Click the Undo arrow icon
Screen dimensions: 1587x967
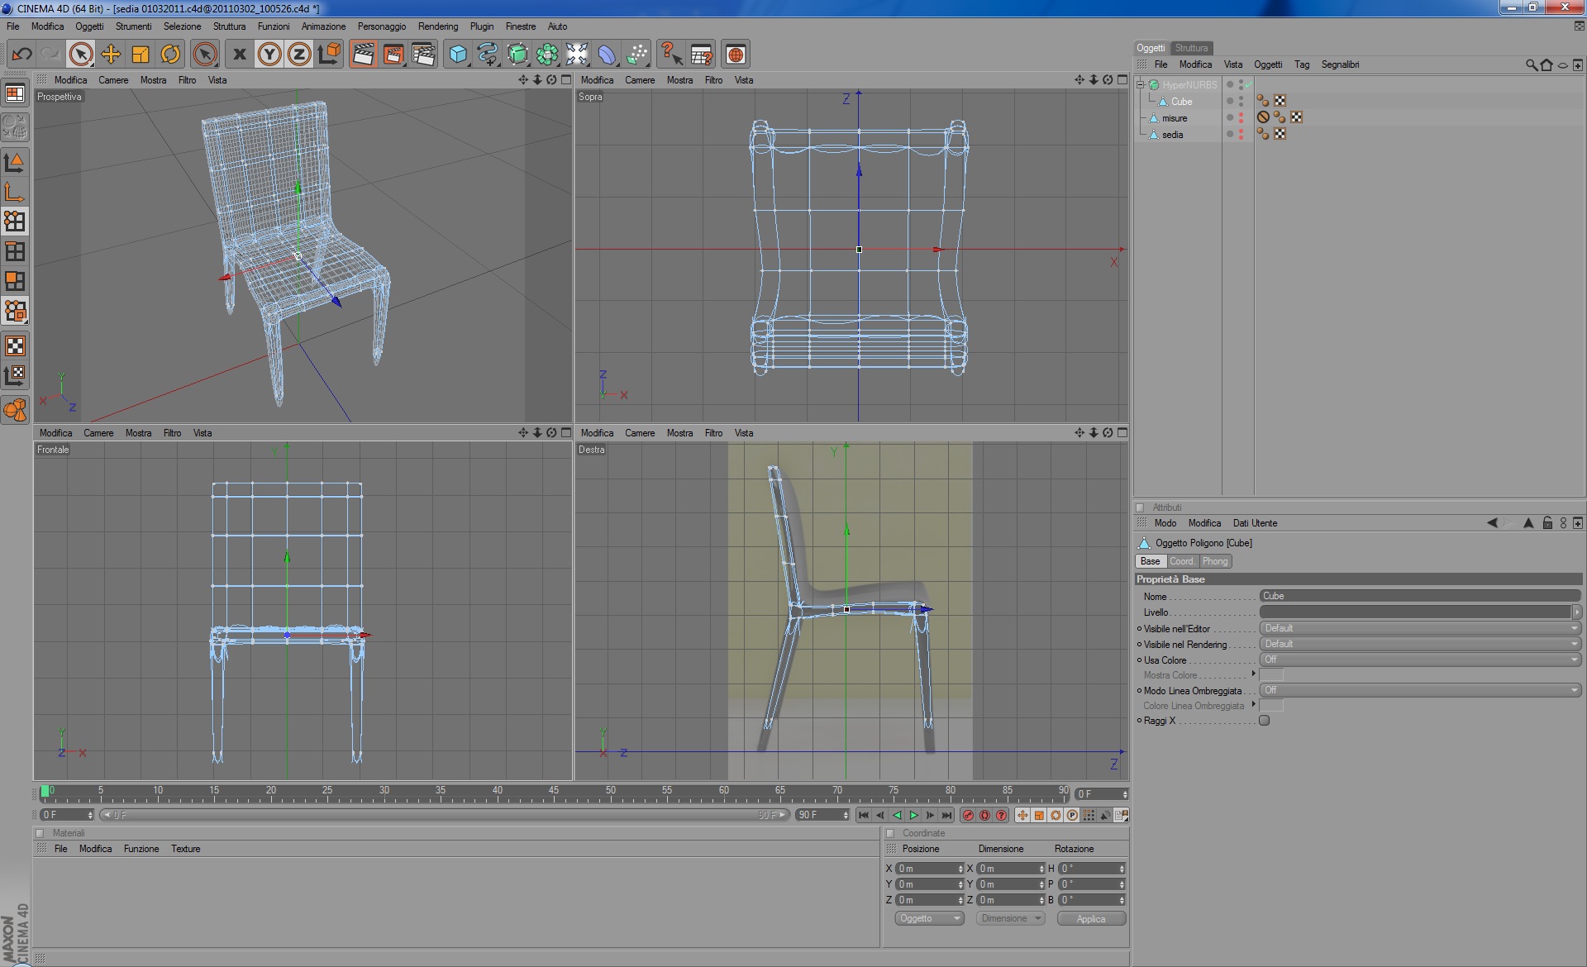point(21,55)
